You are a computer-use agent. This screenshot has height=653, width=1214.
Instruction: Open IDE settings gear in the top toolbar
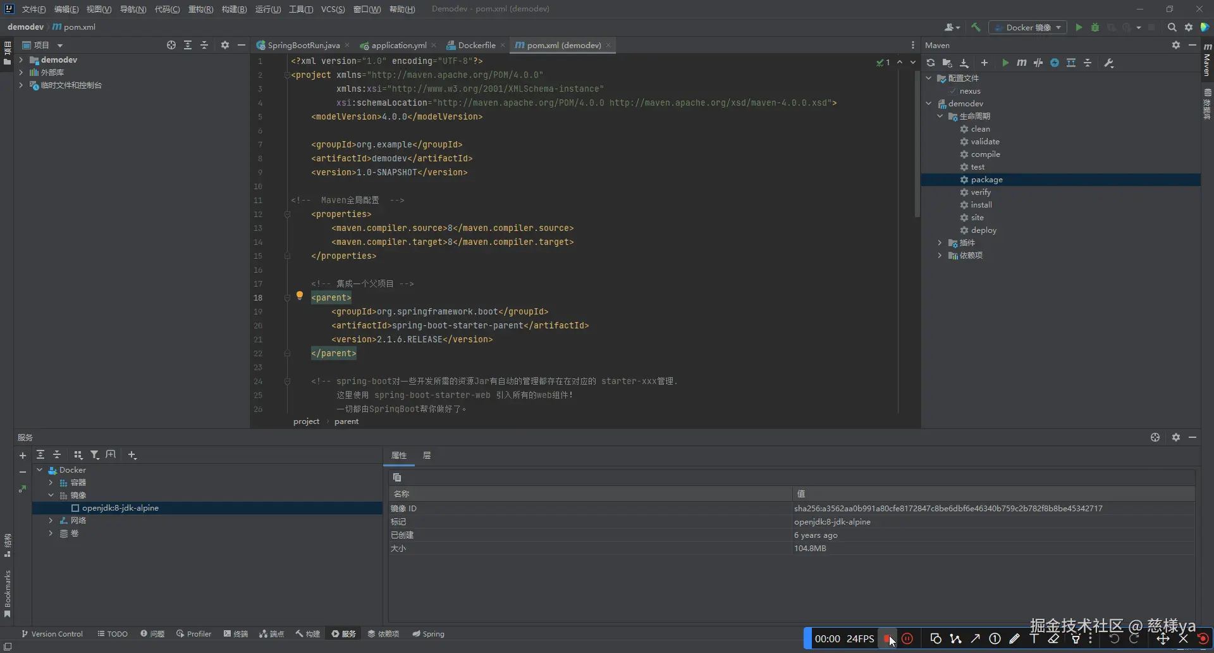1189,27
